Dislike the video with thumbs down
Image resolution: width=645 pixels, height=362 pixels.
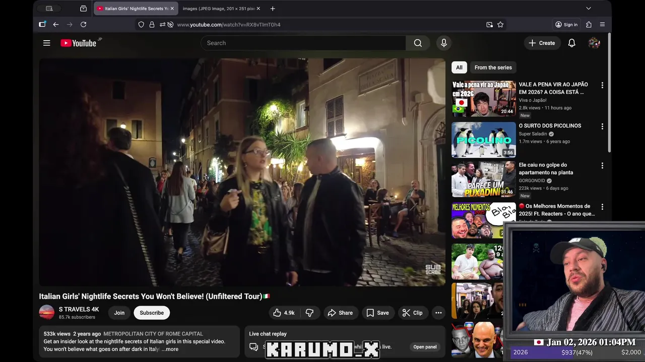click(309, 313)
